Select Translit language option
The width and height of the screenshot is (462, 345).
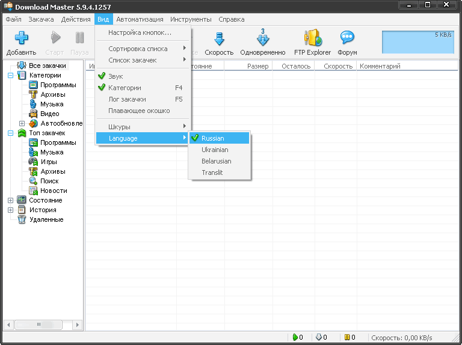(220, 172)
